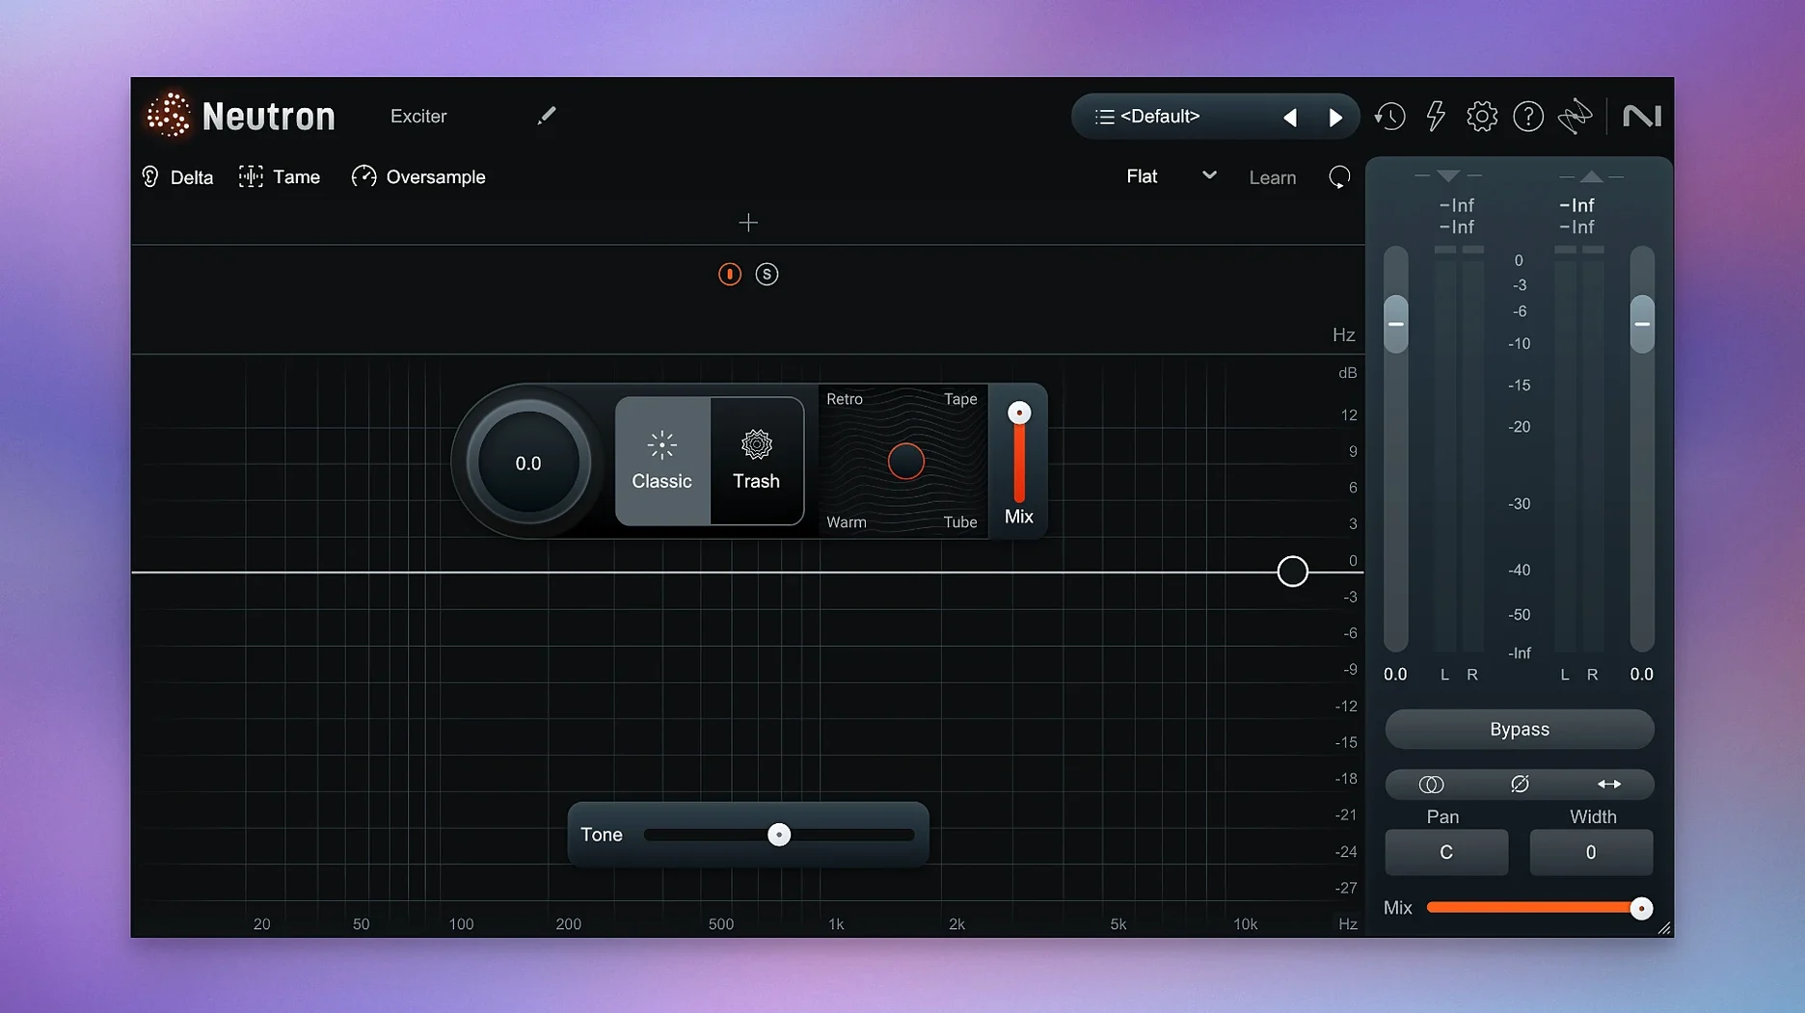Viewport: 1805px width, 1013px height.
Task: Add a band with plus icon
Action: 748,223
